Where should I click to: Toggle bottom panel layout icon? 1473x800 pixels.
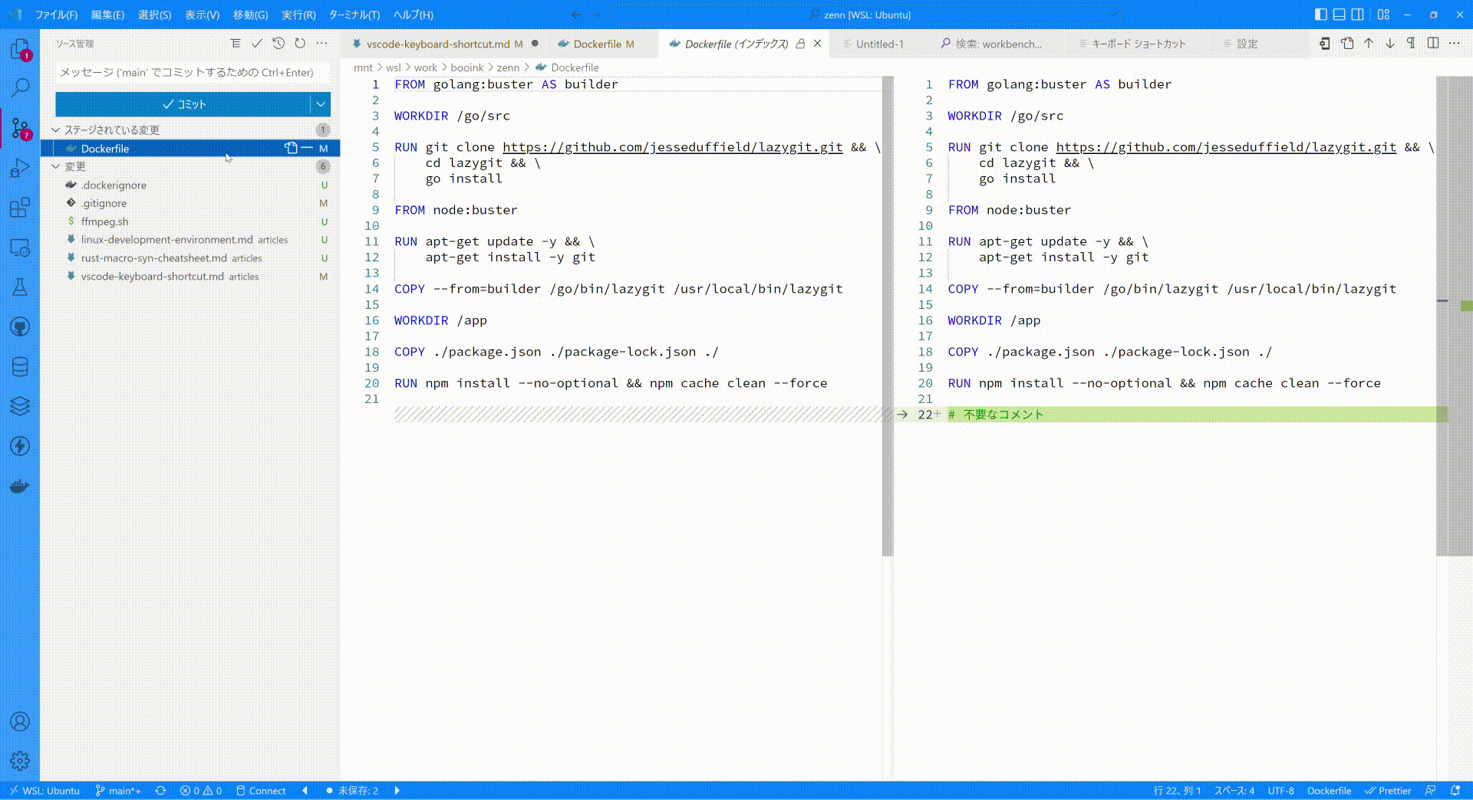coord(1339,15)
